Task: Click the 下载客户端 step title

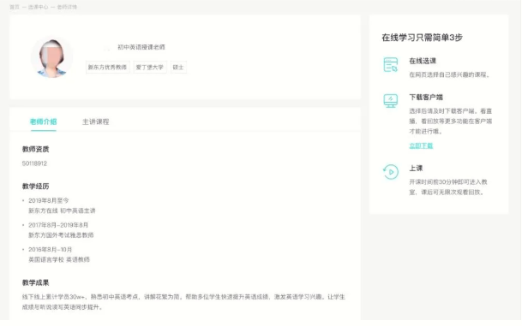Action: click(x=426, y=98)
